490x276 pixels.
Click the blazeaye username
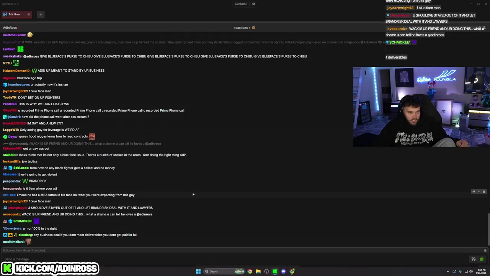[10, 174]
